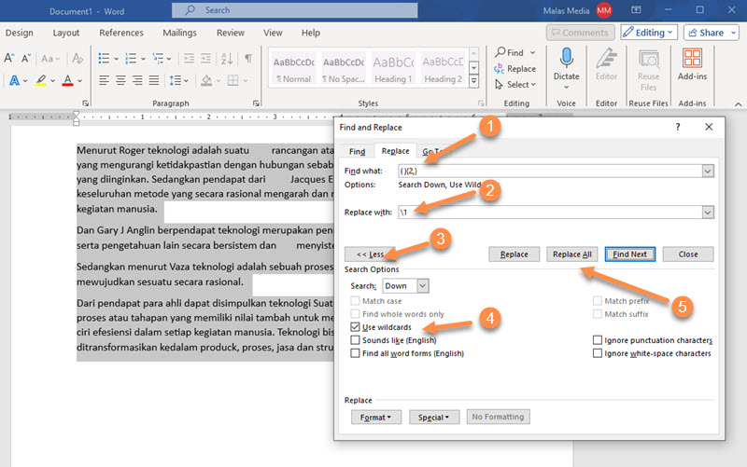The height and width of the screenshot is (467, 747).
Task: Open the Change Case Aa button
Action: pyautogui.click(x=49, y=59)
